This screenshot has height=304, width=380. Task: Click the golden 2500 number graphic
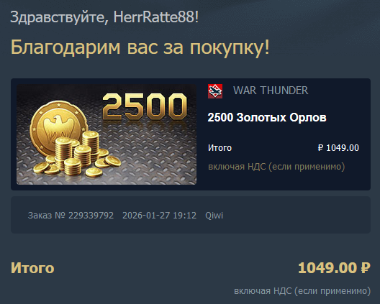[145, 106]
